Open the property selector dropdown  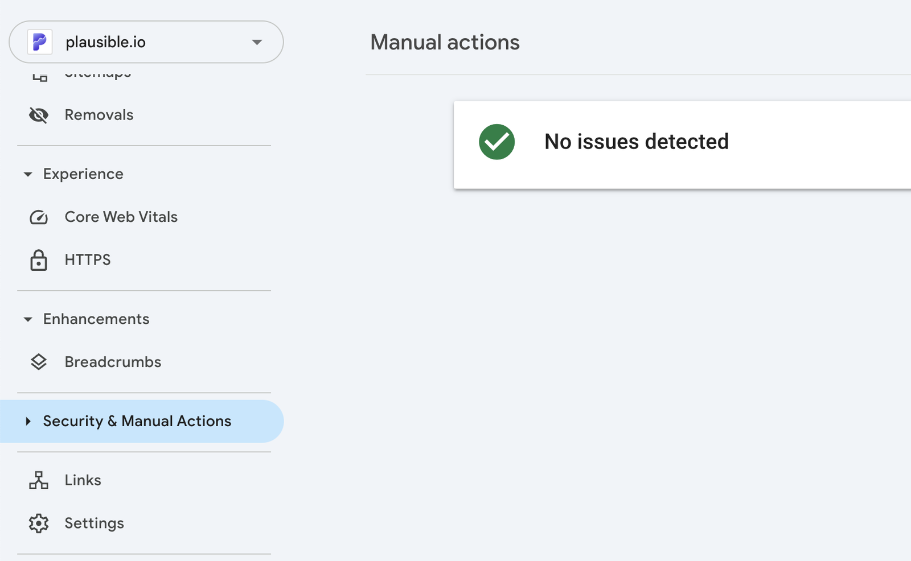[257, 42]
